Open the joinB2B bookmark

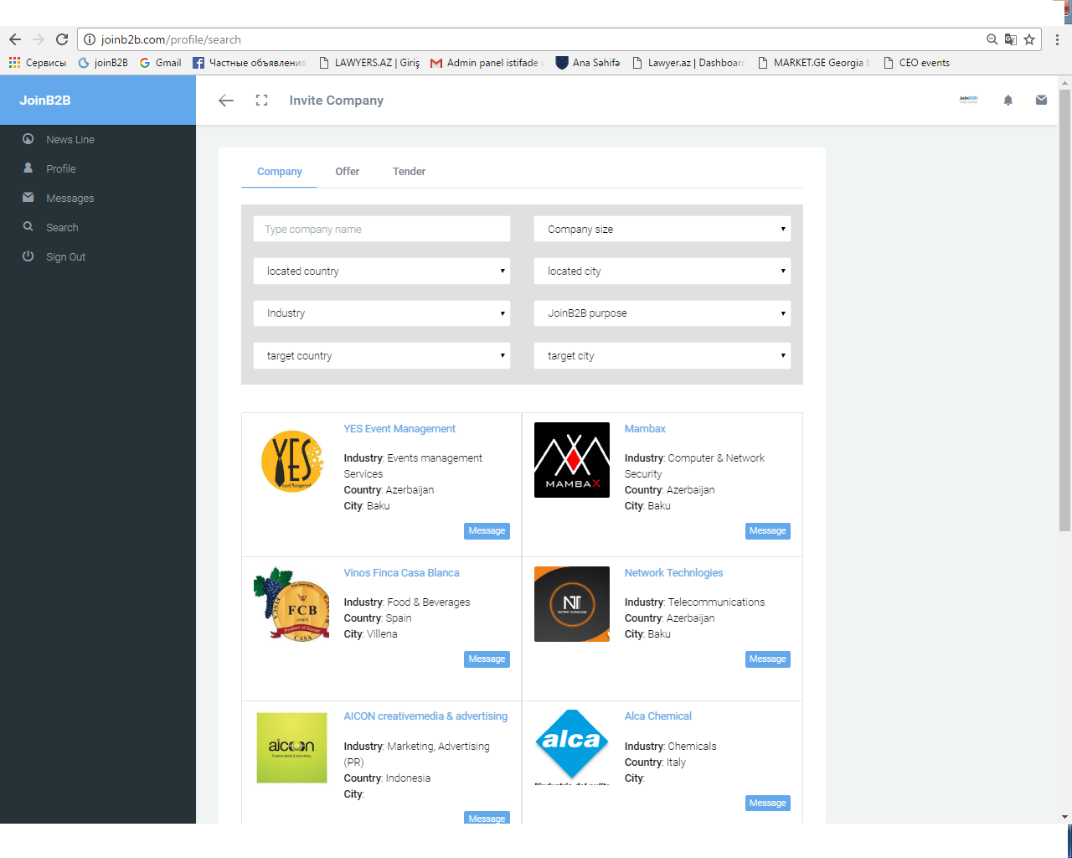pos(103,63)
